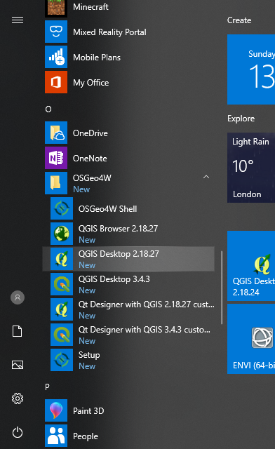Select Qt Designer with QGIS 2.18.27 text
Image resolution: width=275 pixels, height=449 pixels.
point(147,304)
